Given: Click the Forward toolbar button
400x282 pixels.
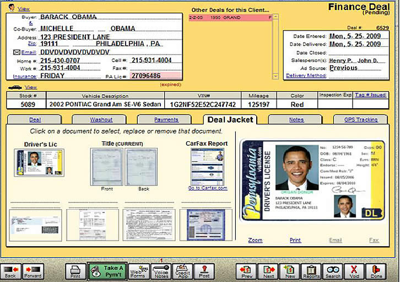Looking at the screenshot, I should click(x=33, y=272).
